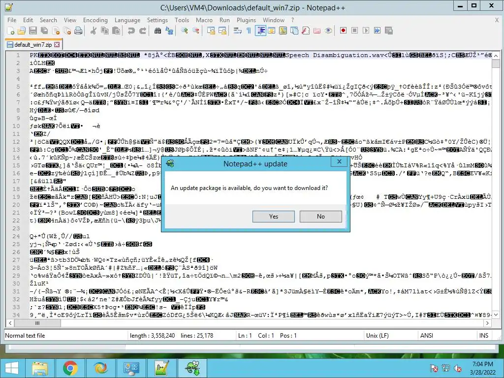The image size is (504, 378).
Task: Open File Explorer from taskbar
Action: coord(39,368)
